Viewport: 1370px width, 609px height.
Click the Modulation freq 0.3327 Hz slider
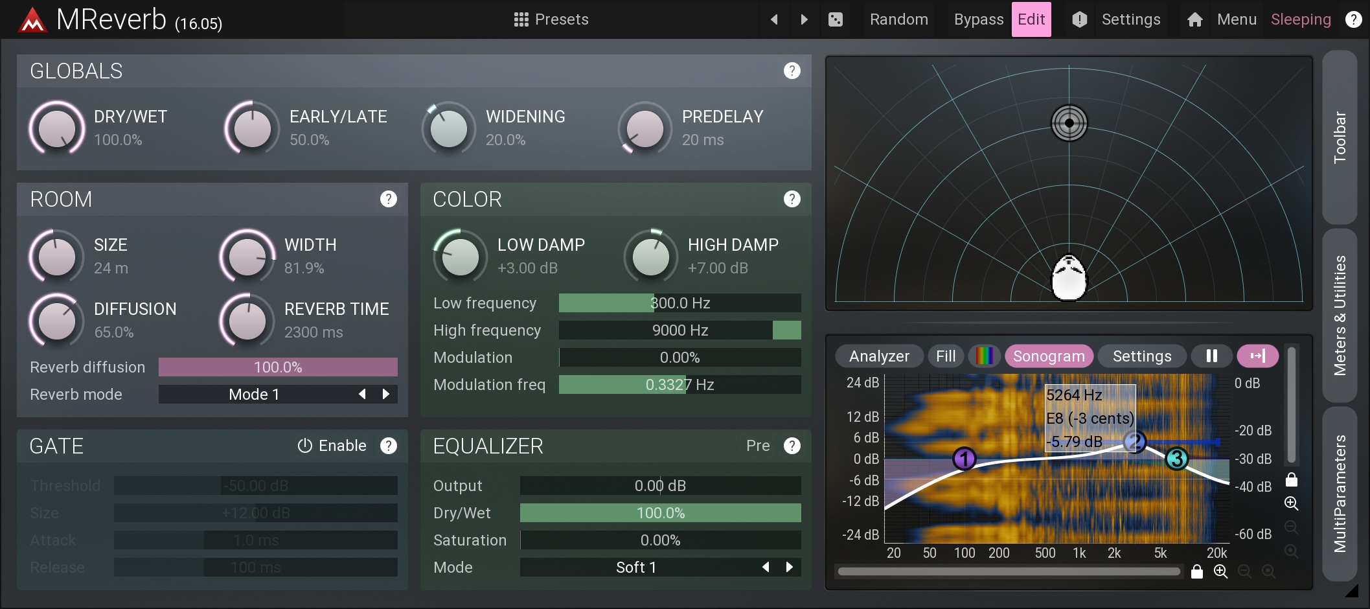(x=679, y=384)
